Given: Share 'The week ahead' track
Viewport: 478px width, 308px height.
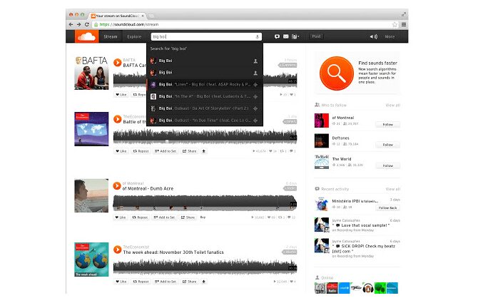Looking at the screenshot, I should (189, 282).
